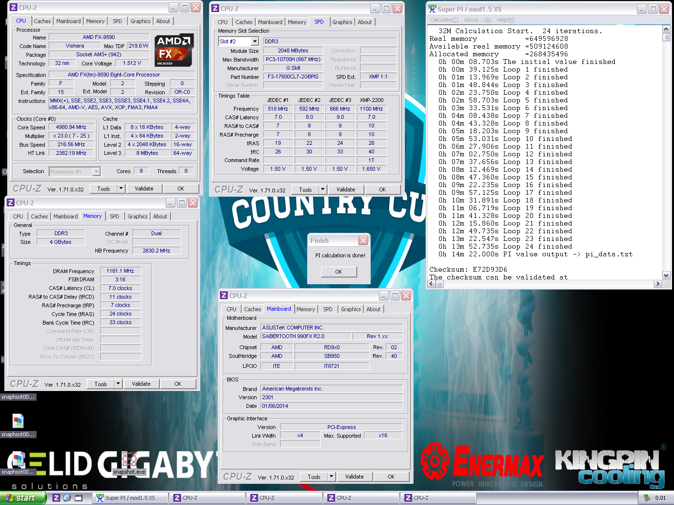This screenshot has height=505, width=674.
Task: Launch CPU-Z from the quick launch bar
Action: pos(56,498)
